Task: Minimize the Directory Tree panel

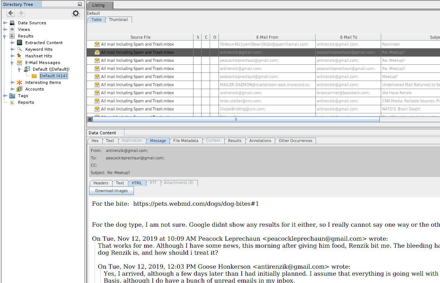Action: (x=80, y=4)
